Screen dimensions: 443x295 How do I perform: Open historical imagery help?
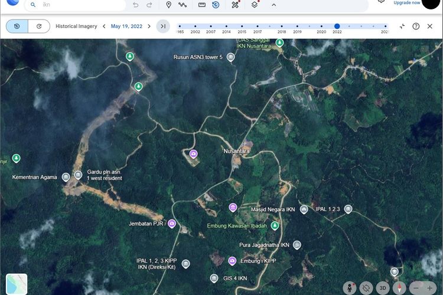[x=416, y=26]
